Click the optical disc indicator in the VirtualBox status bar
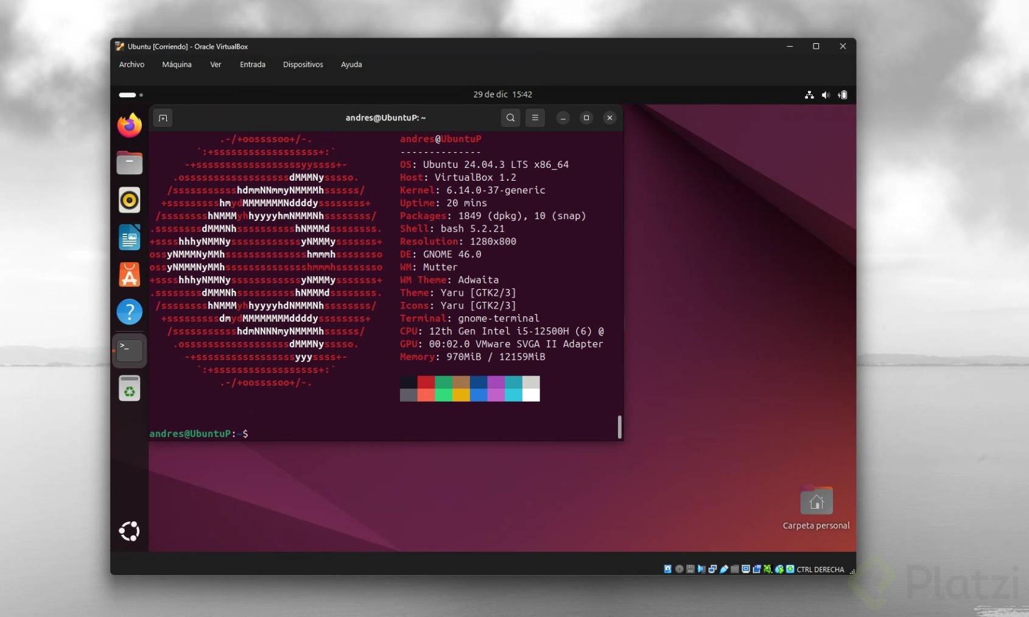 [x=679, y=570]
